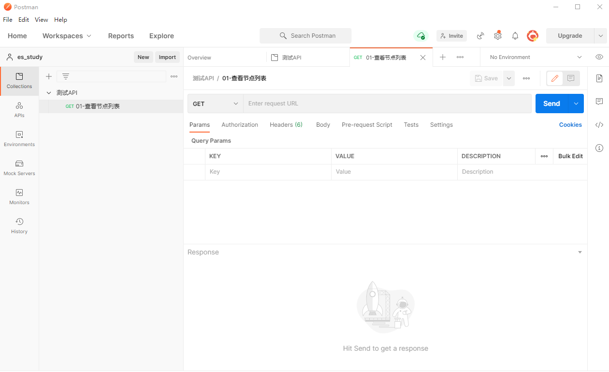
Task: Switch to edit mode pencil icon
Action: pos(555,78)
